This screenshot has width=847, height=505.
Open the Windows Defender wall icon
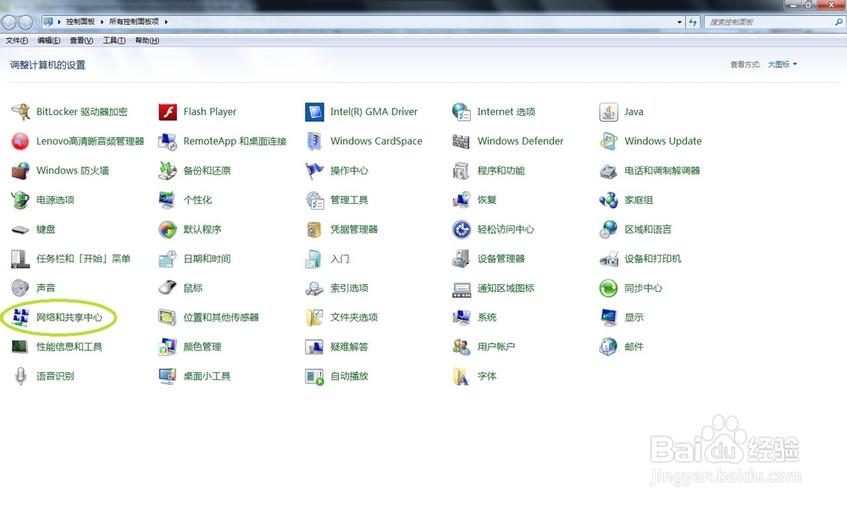[x=462, y=141]
